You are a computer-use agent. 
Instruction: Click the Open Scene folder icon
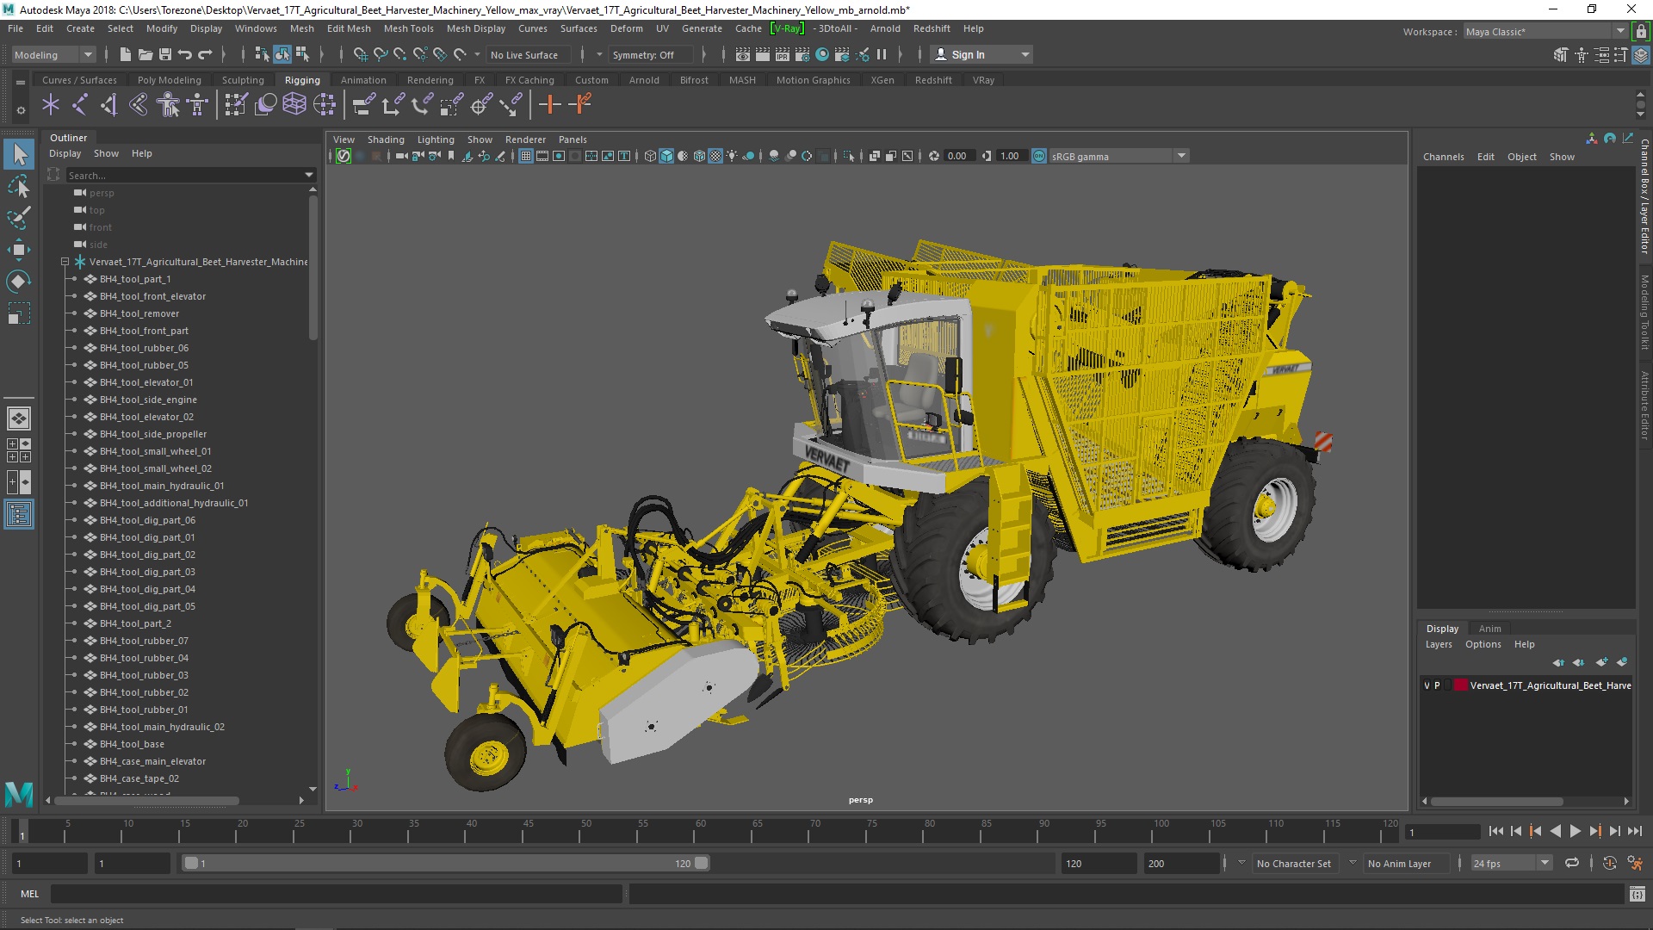pyautogui.click(x=145, y=54)
